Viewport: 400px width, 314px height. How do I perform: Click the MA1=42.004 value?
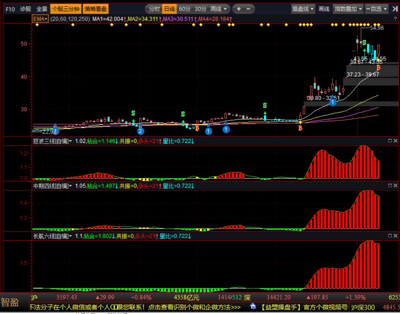(x=109, y=19)
